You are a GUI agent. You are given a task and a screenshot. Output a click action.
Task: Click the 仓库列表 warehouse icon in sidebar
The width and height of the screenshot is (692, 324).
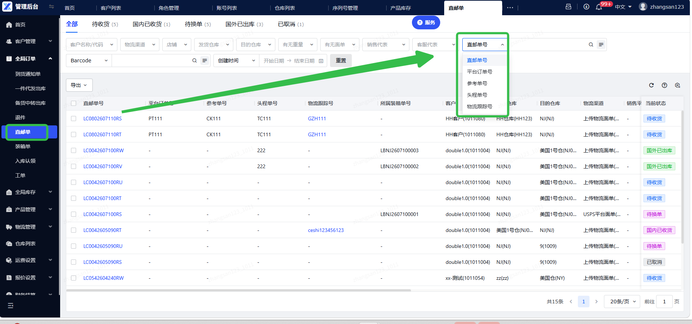click(9, 244)
